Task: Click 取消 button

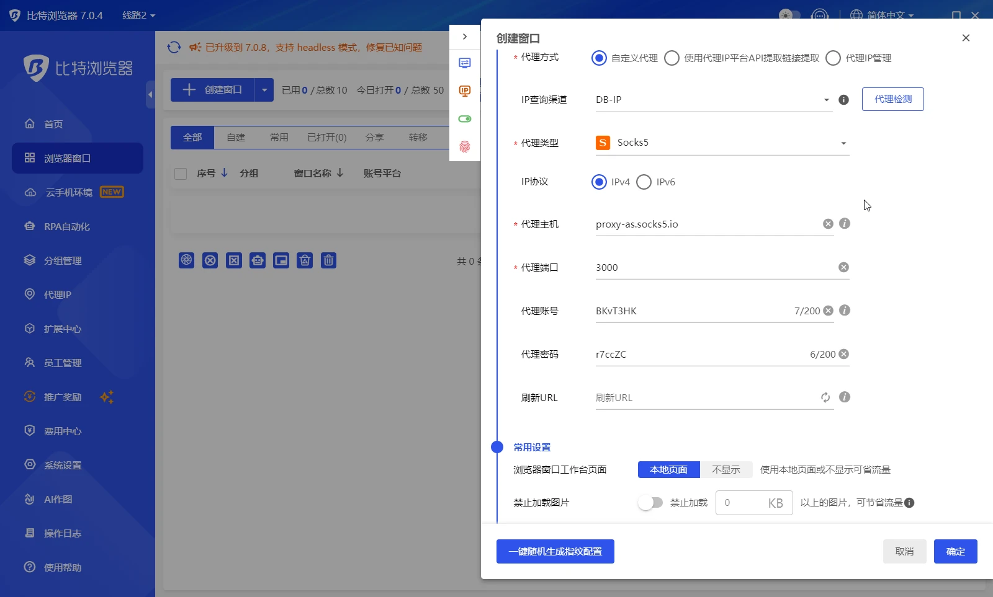Action: click(x=905, y=552)
